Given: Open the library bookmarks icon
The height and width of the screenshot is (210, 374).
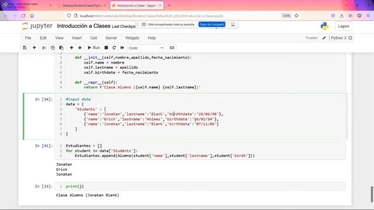Looking at the screenshot, I should pos(351,16).
